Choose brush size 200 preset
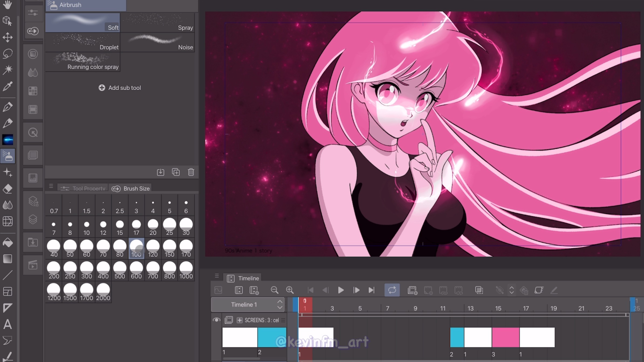The width and height of the screenshot is (644, 362). 54,270
